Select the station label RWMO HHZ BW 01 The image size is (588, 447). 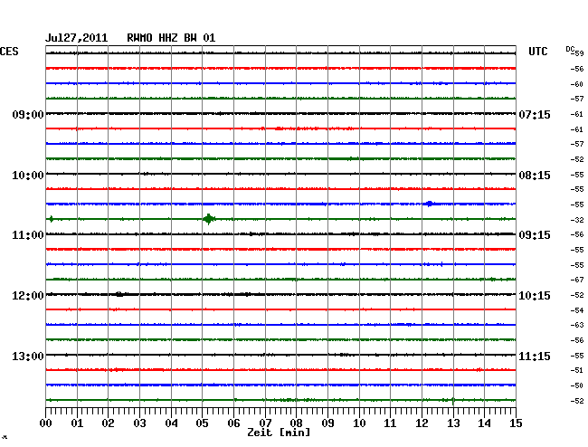coord(171,38)
